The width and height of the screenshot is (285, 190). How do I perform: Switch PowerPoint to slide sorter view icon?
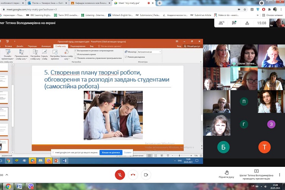[x=155, y=156]
